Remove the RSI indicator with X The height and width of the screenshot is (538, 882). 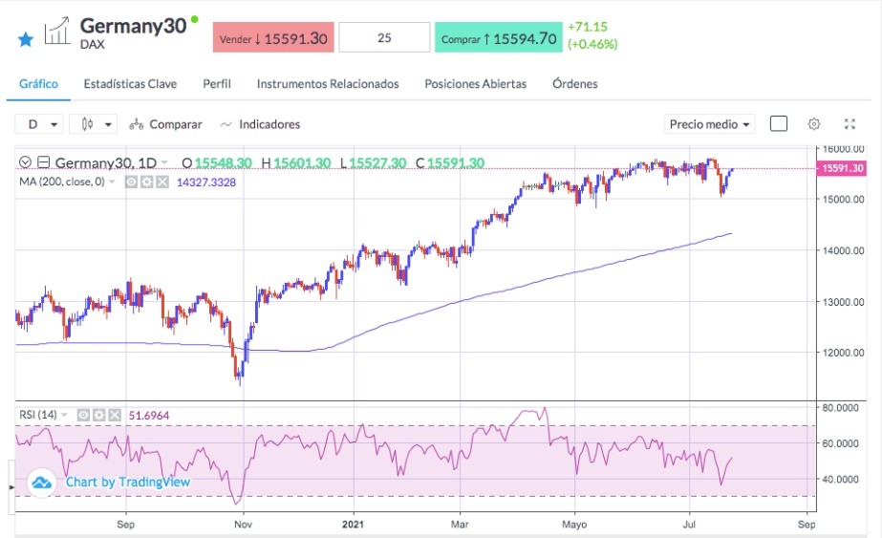pos(115,416)
